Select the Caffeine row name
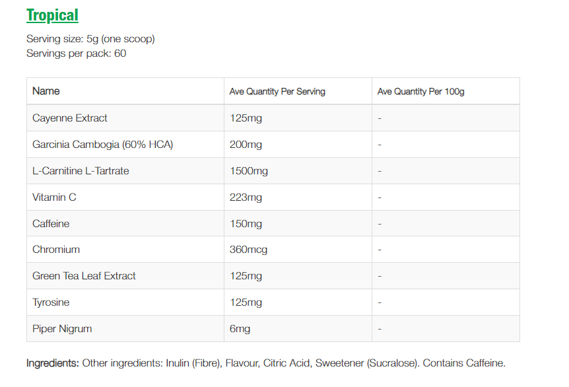This screenshot has width=569, height=387. pos(51,224)
